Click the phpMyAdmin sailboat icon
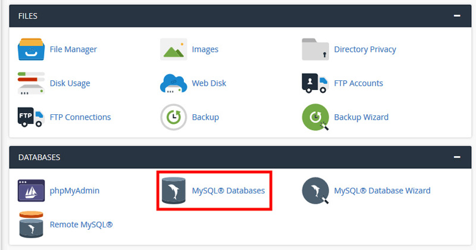The width and height of the screenshot is (476, 250). click(31, 190)
